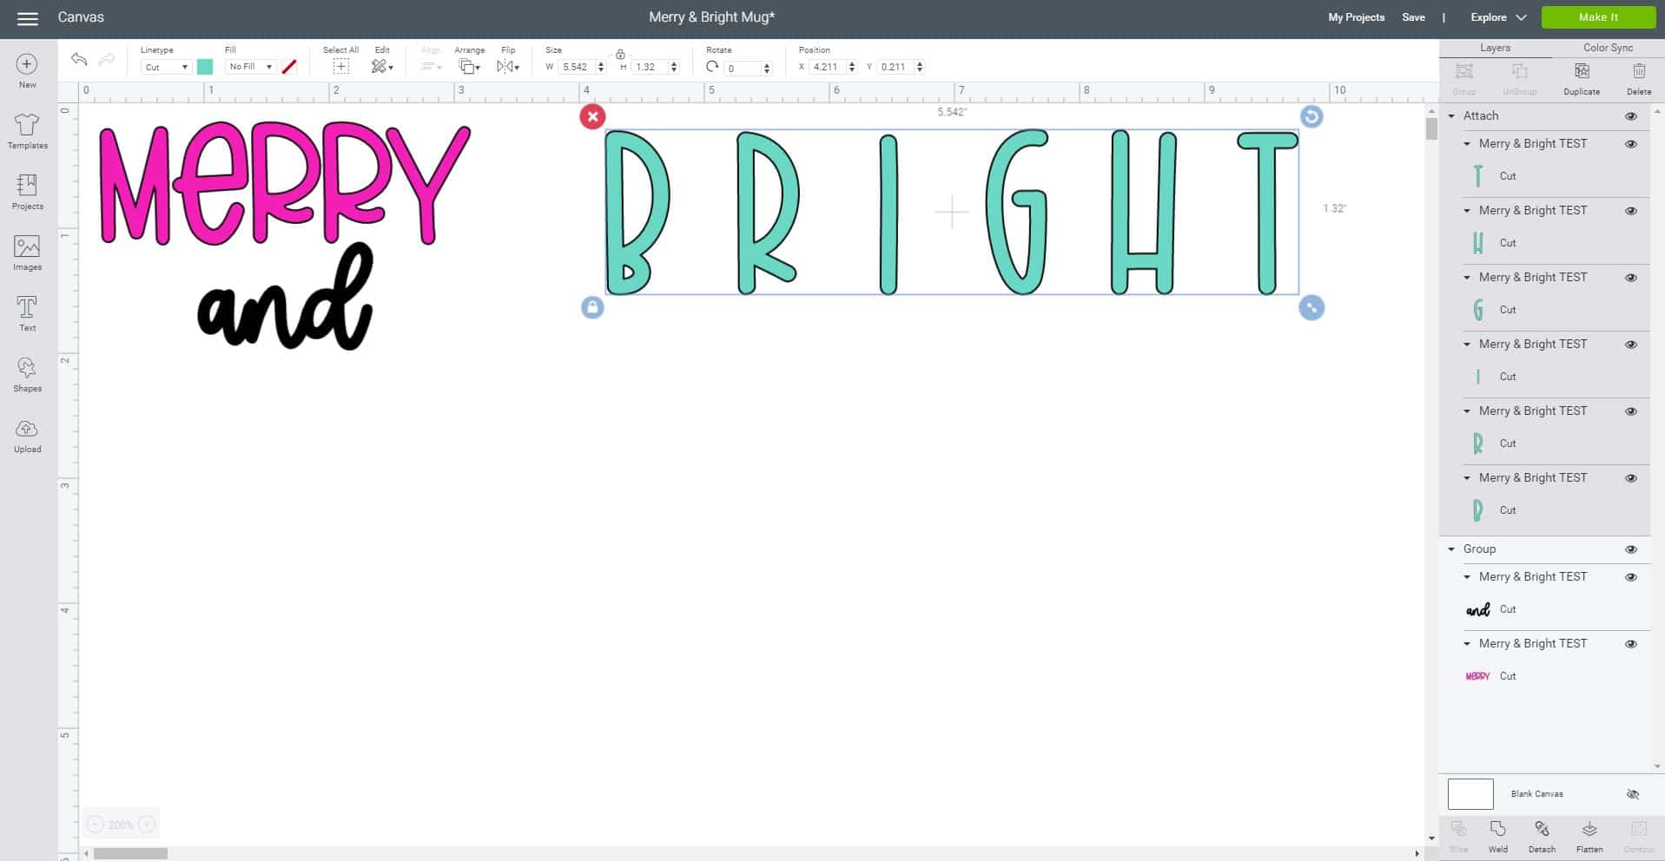Hide the R letter layer
Viewport: 1665px width, 861px height.
(x=1631, y=411)
